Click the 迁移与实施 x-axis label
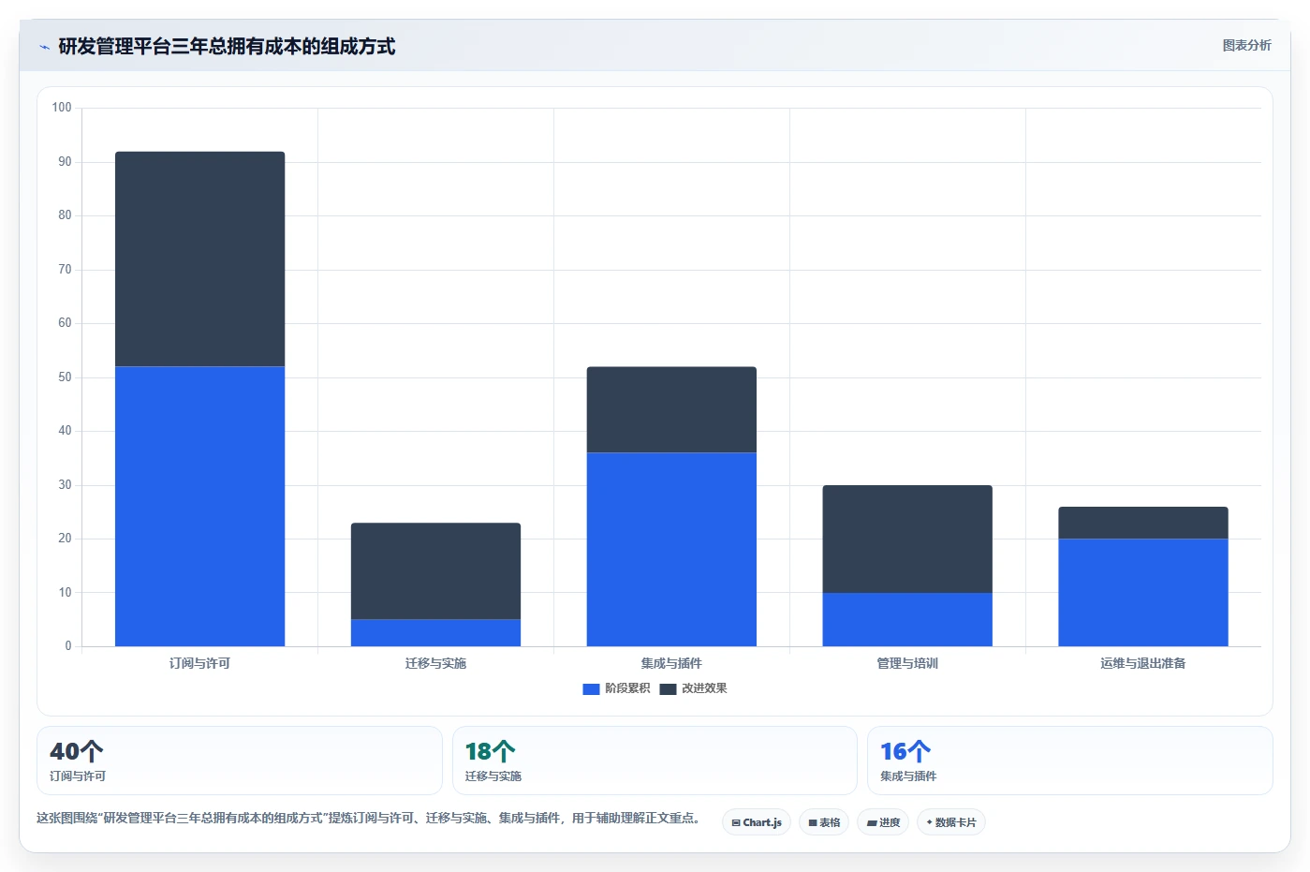Screen dimensions: 1310x872 pos(435,663)
